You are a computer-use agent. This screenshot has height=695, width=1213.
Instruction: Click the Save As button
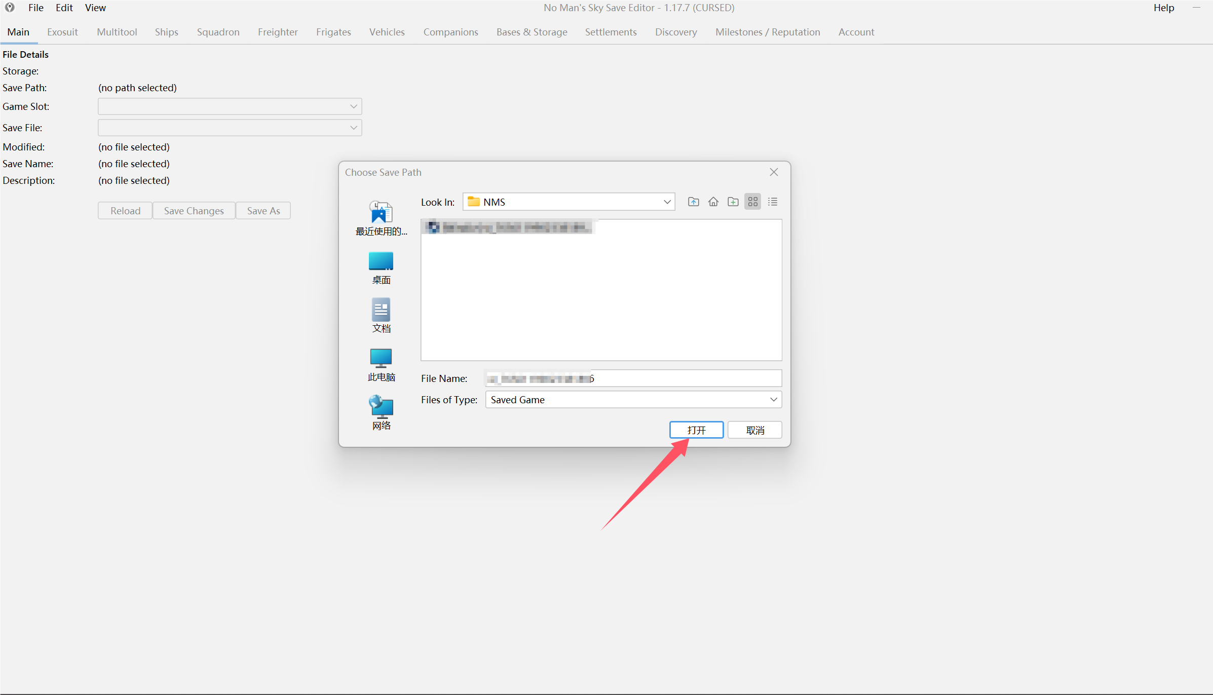263,211
